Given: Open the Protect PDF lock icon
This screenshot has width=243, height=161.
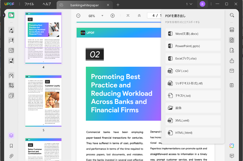Looking at the screenshot, I should coord(232,51).
